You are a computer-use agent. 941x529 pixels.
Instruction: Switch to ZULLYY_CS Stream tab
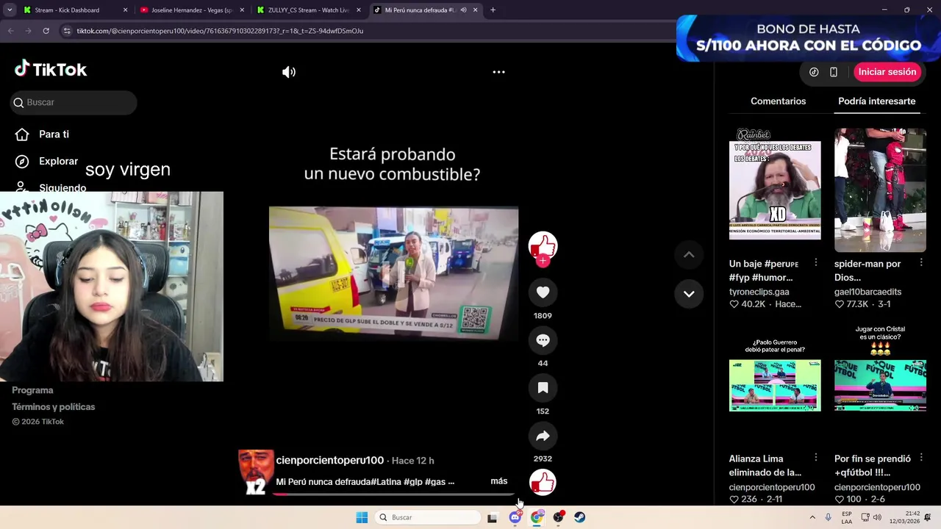click(309, 10)
